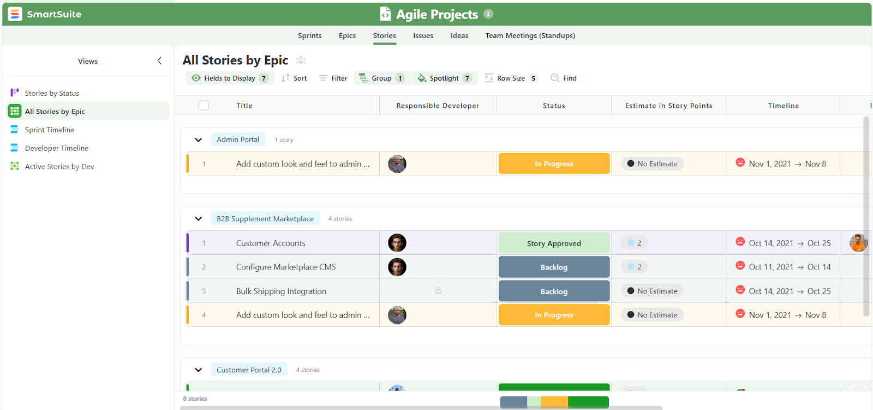Image resolution: width=873 pixels, height=410 pixels.
Task: Open the Sort option
Action: (x=294, y=78)
